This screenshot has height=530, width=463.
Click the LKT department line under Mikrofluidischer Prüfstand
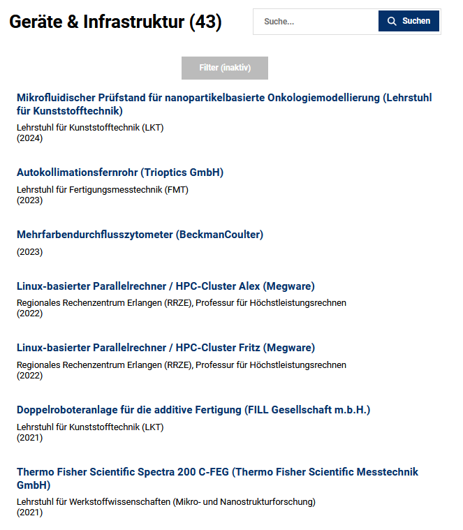click(90, 127)
